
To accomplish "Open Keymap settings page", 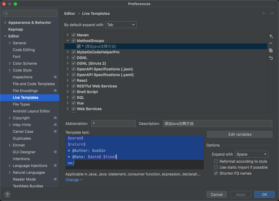I will (16, 29).
